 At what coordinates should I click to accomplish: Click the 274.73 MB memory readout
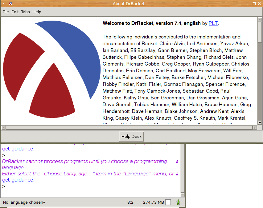[153, 202]
